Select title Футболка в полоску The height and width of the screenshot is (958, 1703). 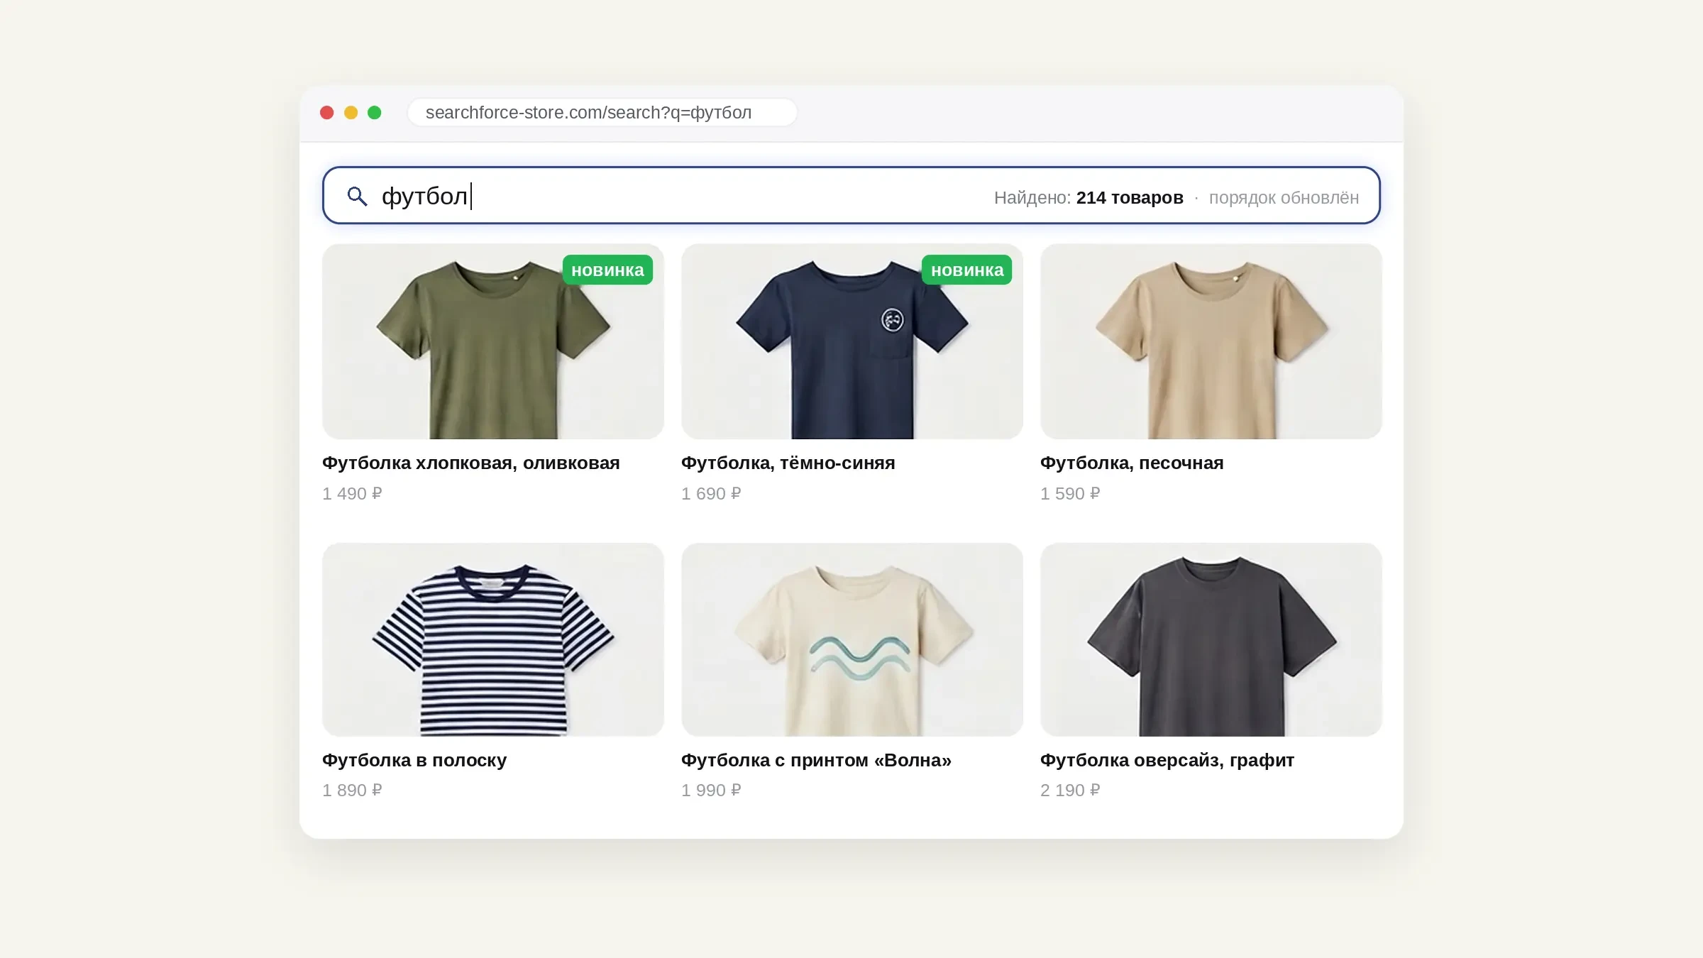414,761
